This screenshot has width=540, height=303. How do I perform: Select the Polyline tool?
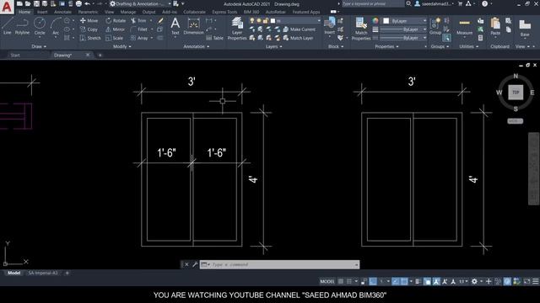click(22, 26)
